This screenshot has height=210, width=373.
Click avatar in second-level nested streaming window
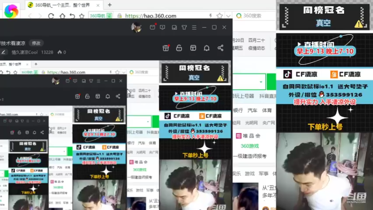(56, 81)
